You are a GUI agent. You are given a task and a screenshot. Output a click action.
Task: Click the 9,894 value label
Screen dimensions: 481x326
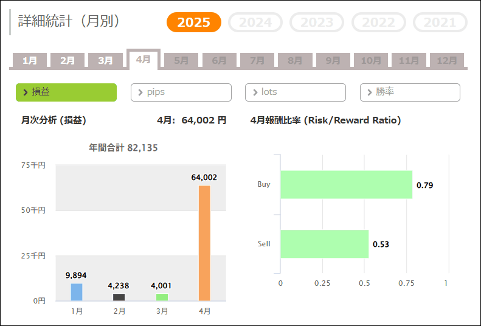pyautogui.click(x=76, y=276)
